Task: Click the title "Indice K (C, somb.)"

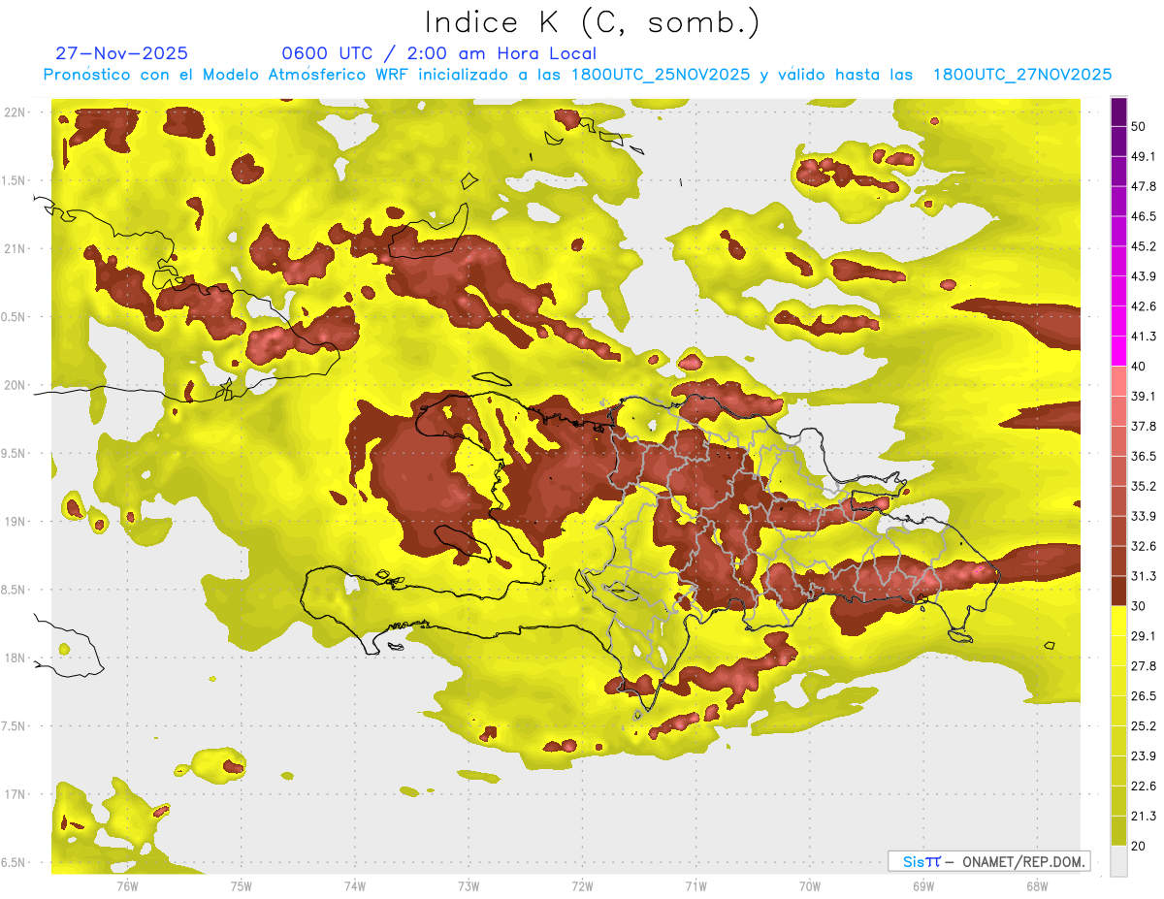Action: [x=593, y=22]
